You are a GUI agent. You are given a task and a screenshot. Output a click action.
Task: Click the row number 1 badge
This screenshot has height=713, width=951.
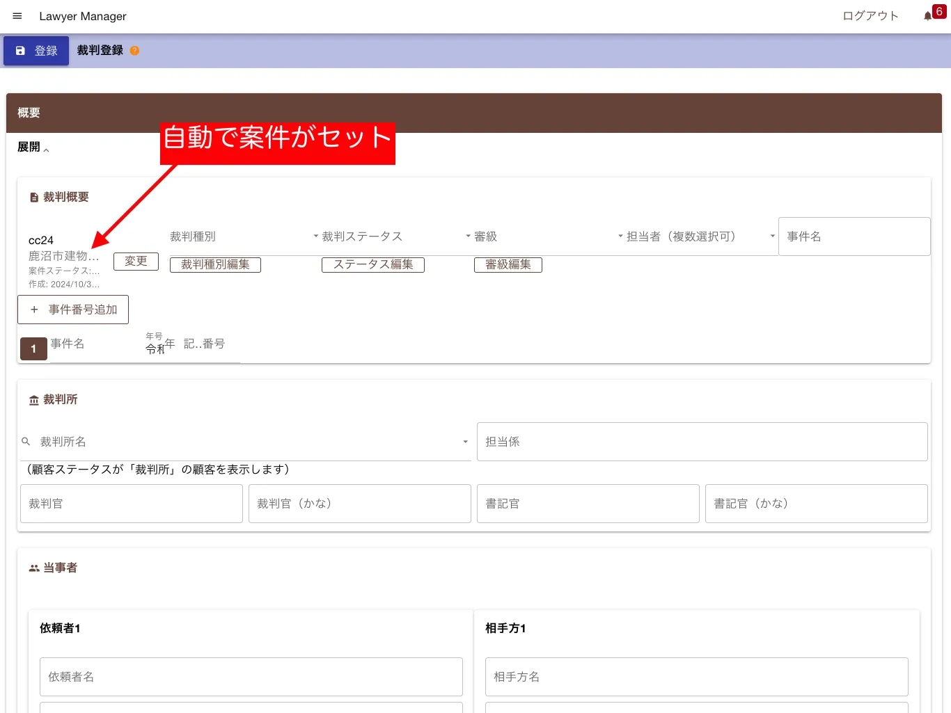[33, 349]
